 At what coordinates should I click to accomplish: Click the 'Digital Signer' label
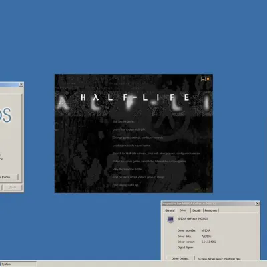pyautogui.click(x=185, y=248)
